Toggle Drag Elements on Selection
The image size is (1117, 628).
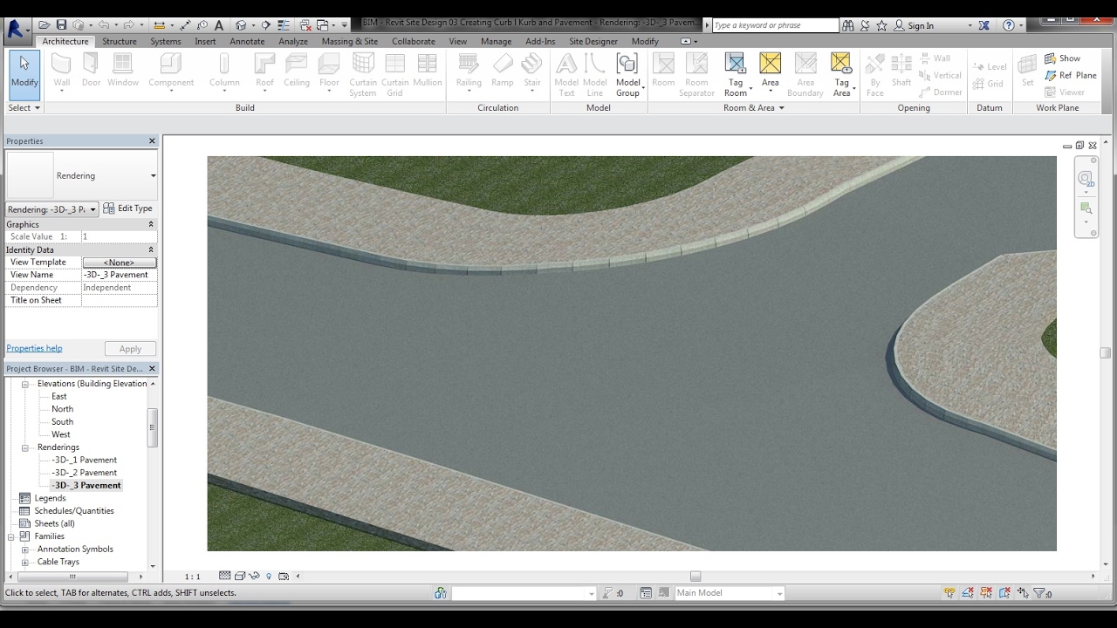1023,593
